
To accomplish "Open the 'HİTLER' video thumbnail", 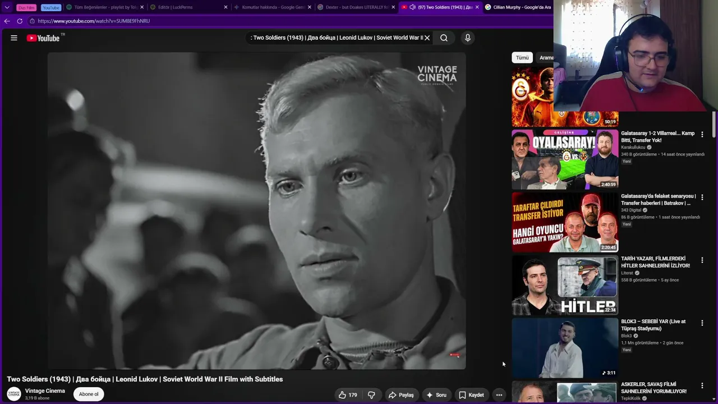I will coord(565,285).
